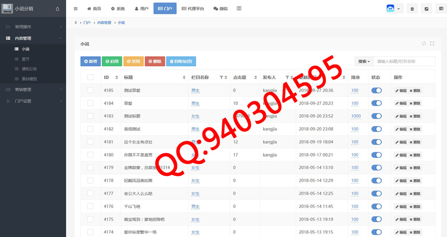447x237 pixels.
Task: Select 章节 in the sidebar menu
Action: (25, 59)
